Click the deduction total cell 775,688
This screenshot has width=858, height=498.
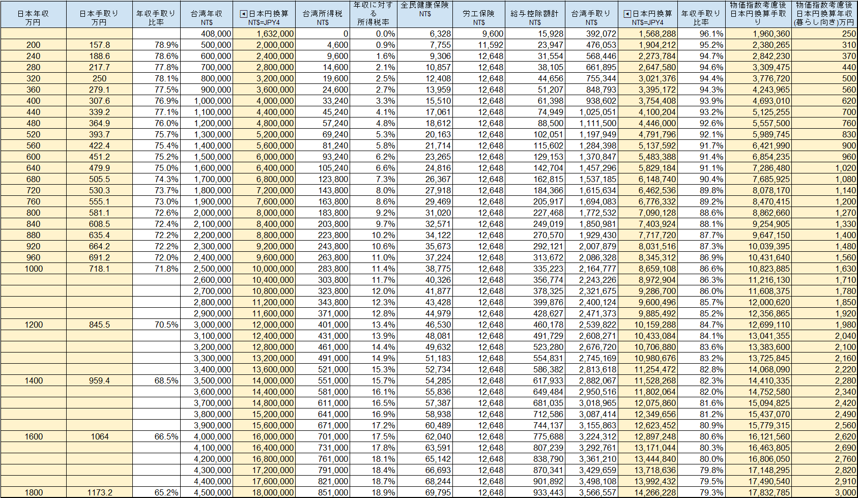(x=535, y=436)
